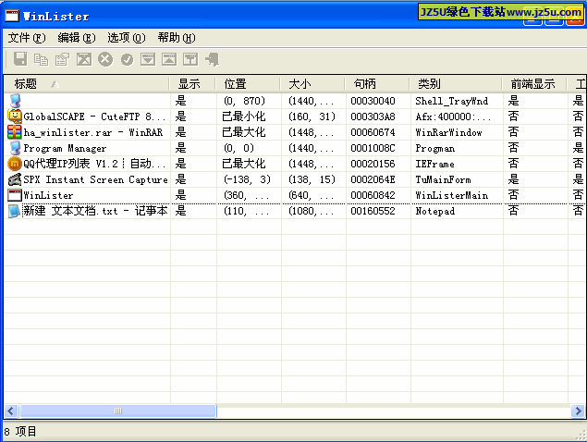Select the 新建 文本文档.txt - 记事本 title

[x=95, y=211]
